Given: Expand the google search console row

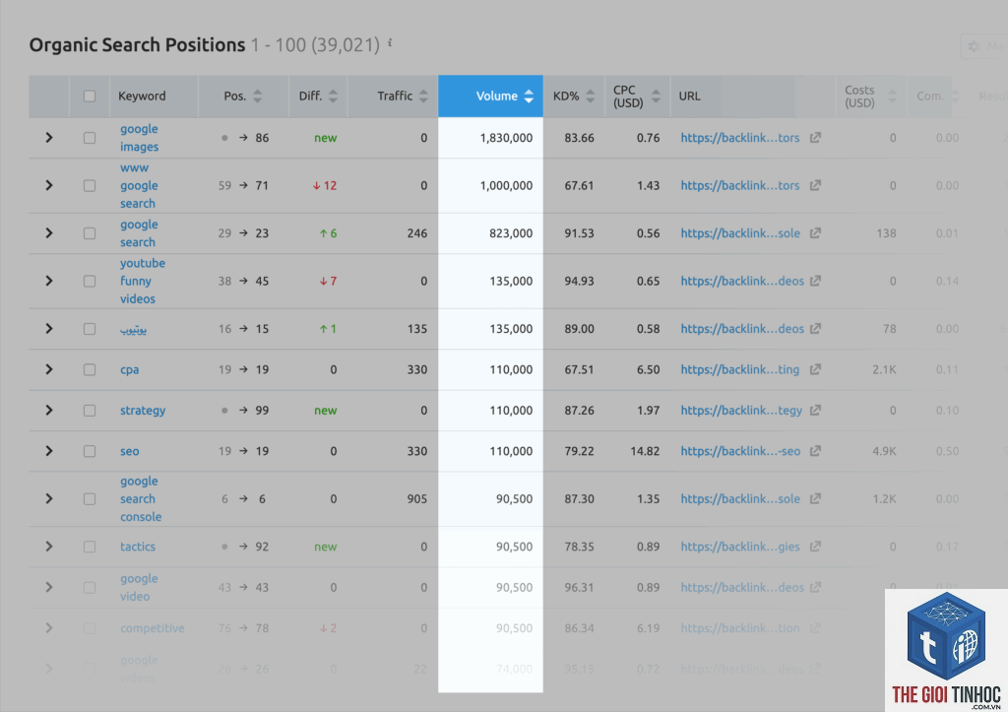Looking at the screenshot, I should [49, 498].
